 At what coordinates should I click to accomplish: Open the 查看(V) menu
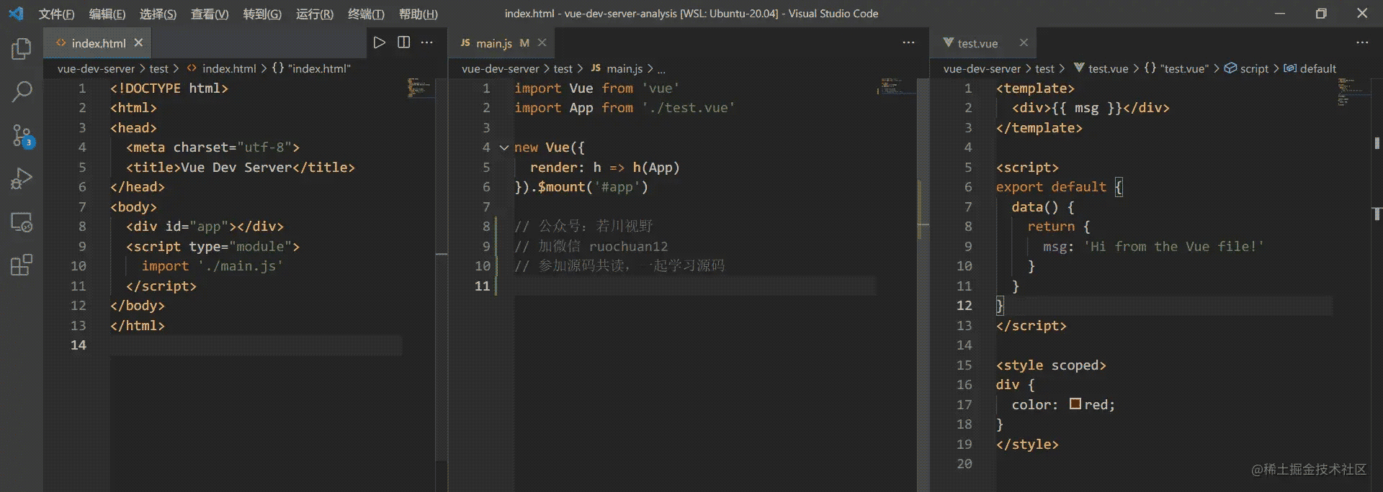click(x=210, y=14)
